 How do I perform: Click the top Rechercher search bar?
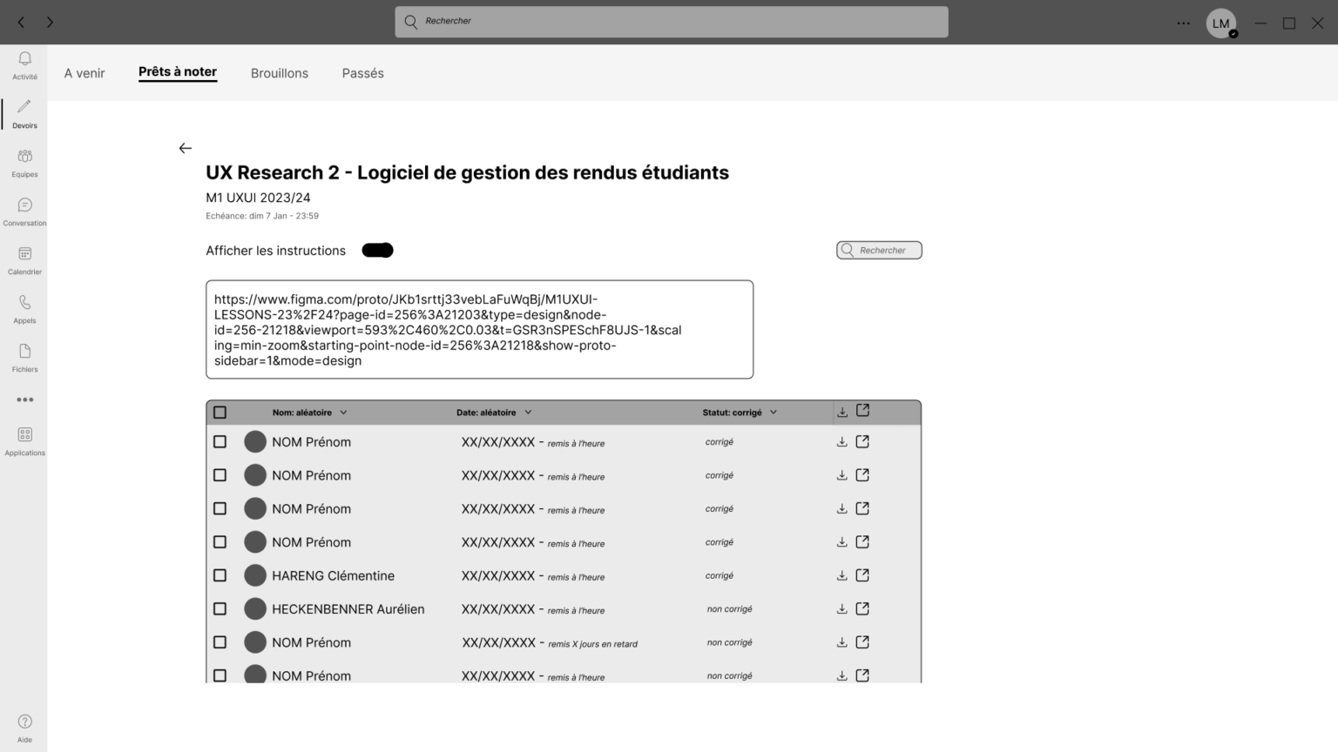tap(671, 22)
